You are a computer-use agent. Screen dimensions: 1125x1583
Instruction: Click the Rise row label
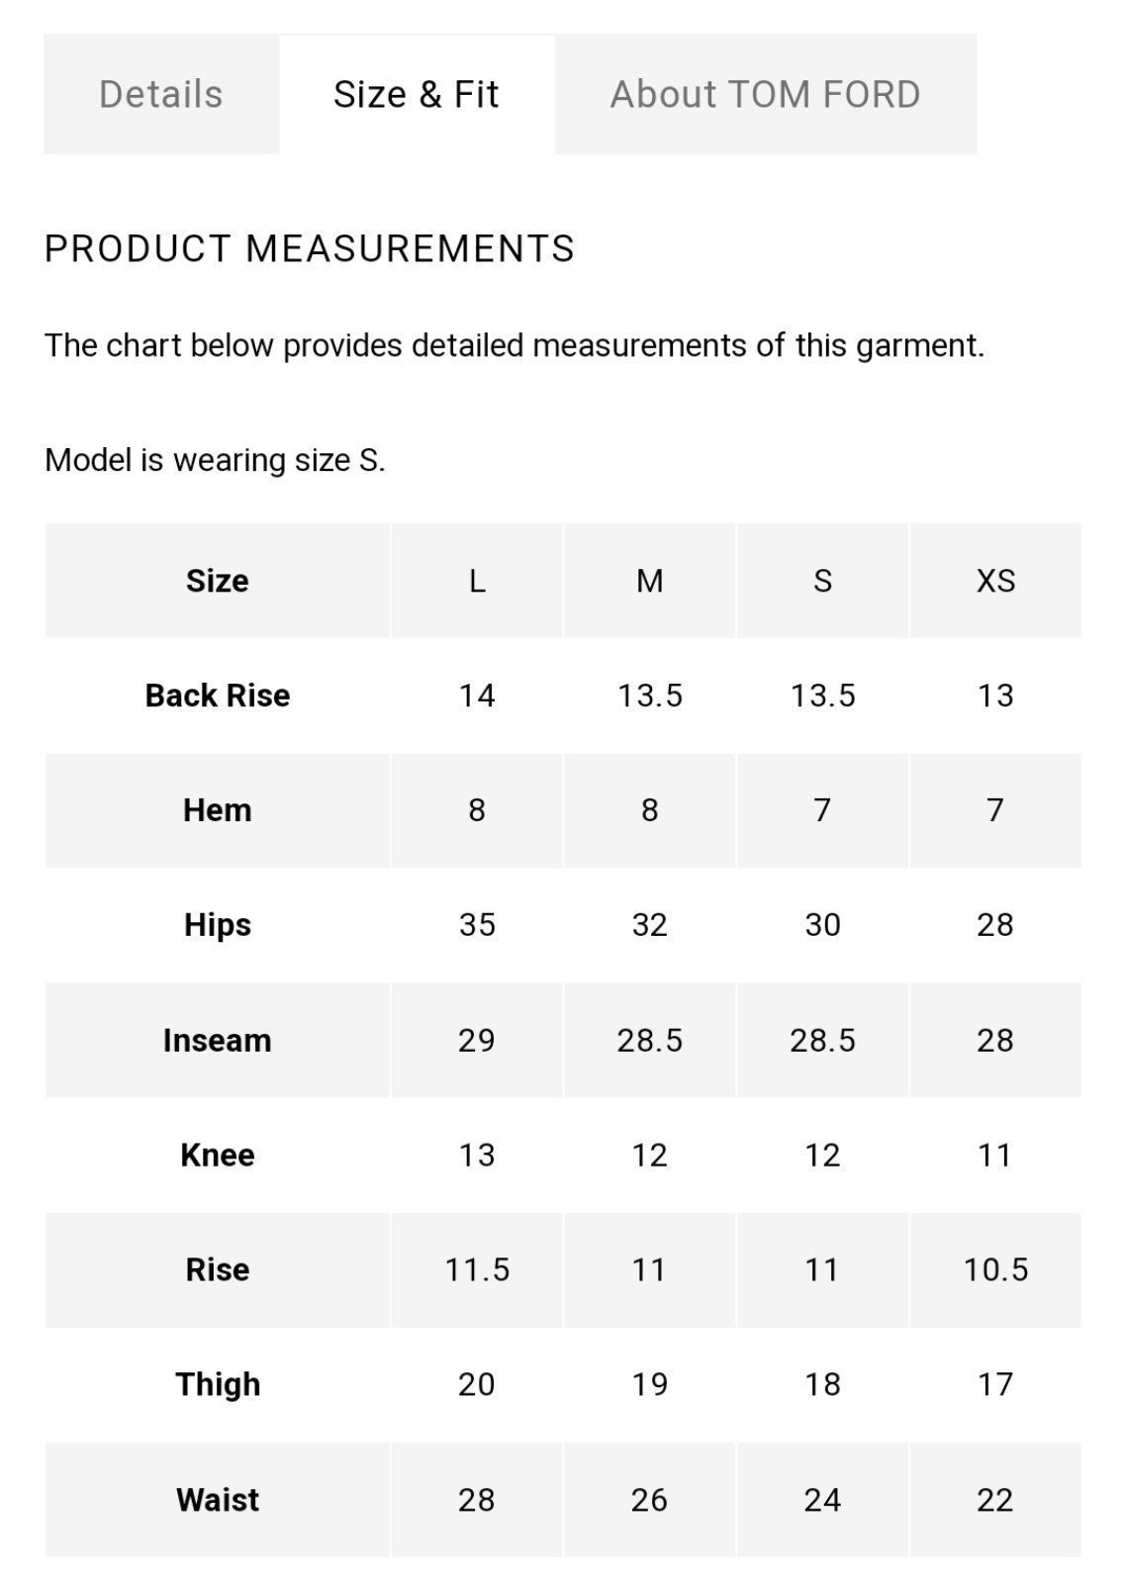tap(218, 1269)
